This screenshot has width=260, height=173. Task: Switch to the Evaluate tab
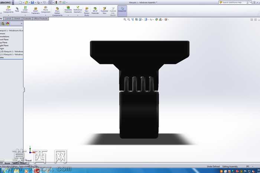pos(27,19)
